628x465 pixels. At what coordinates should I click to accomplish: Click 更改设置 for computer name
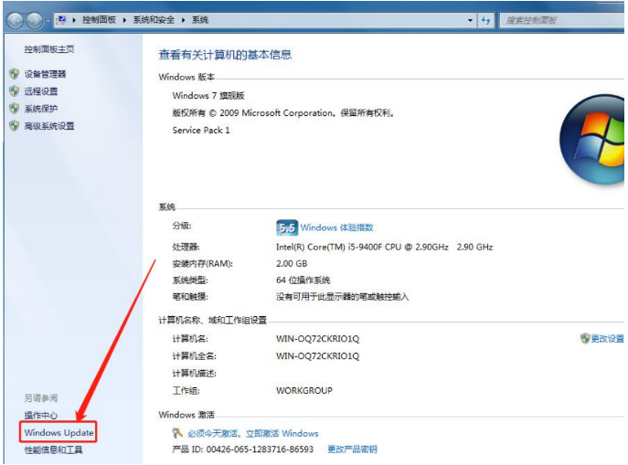tap(608, 339)
